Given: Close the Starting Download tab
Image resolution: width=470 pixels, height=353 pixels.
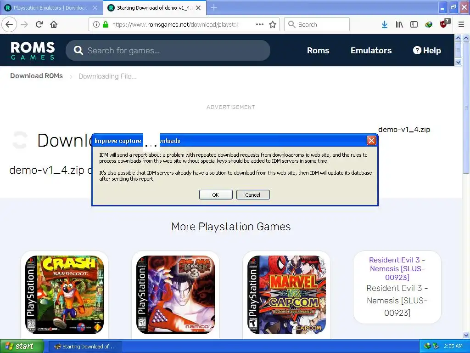Looking at the screenshot, I should click(x=198, y=8).
